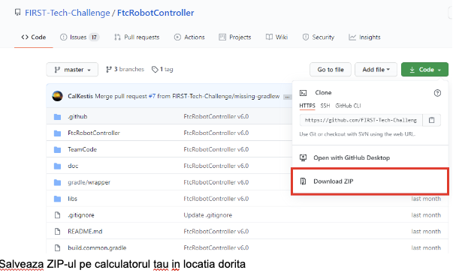Select the SSH clone tab
This screenshot has width=453, height=273.
325,106
